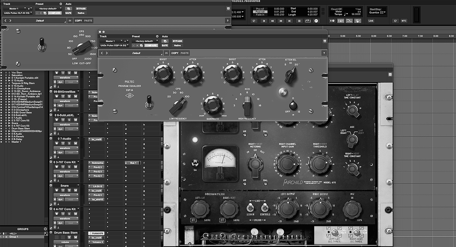
Task: Go to previous preset in HLF-3C window
Action: [5, 21]
